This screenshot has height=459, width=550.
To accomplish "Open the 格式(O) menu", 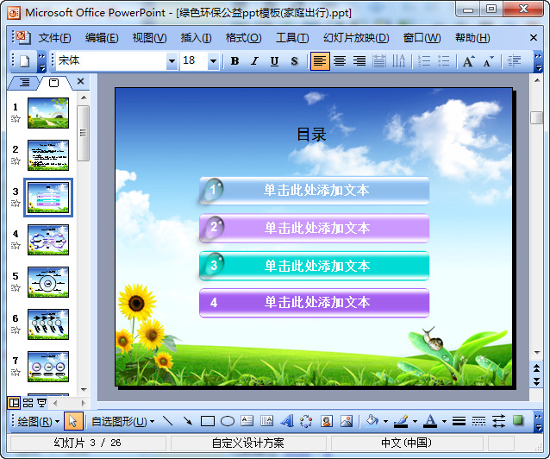I will coord(243,38).
